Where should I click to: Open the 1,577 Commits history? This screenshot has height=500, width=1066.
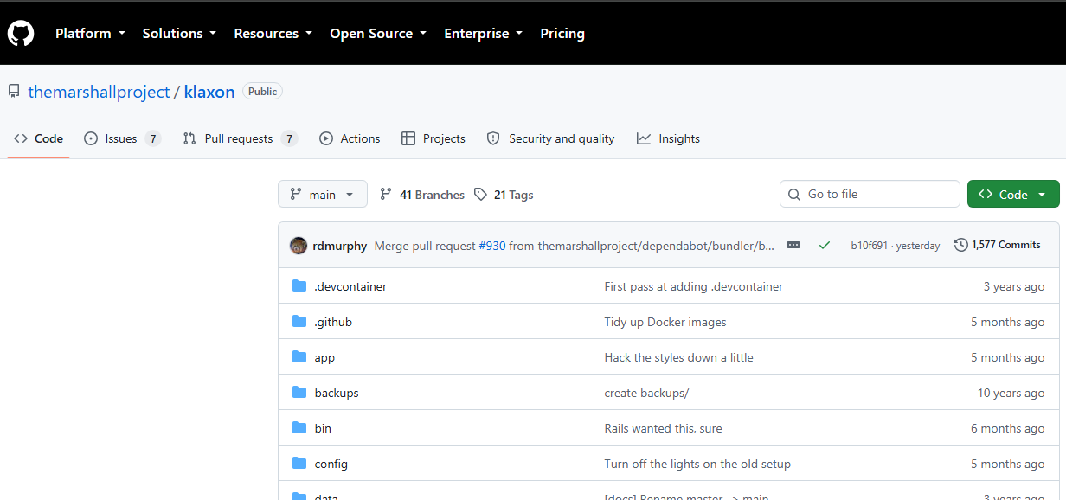[x=998, y=245]
